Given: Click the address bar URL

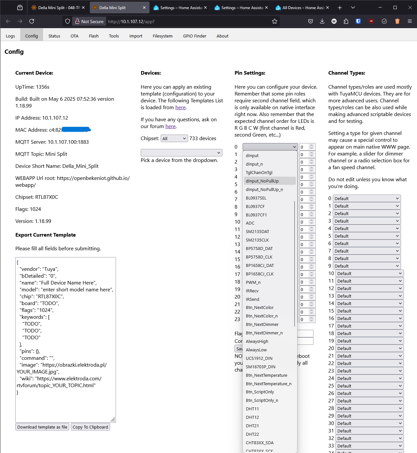Looking at the screenshot, I should tap(131, 22).
